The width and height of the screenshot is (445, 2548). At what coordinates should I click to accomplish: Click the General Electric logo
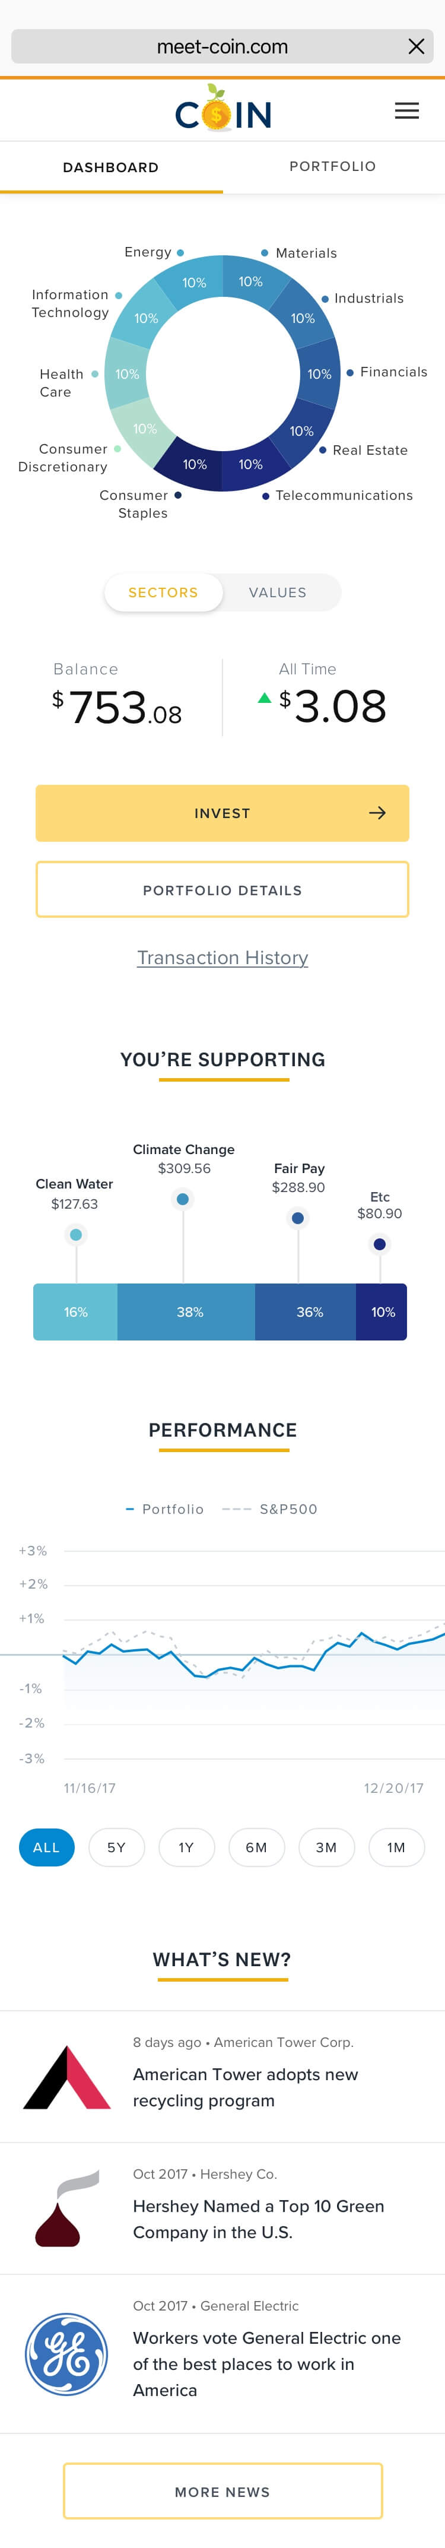(x=66, y=2353)
